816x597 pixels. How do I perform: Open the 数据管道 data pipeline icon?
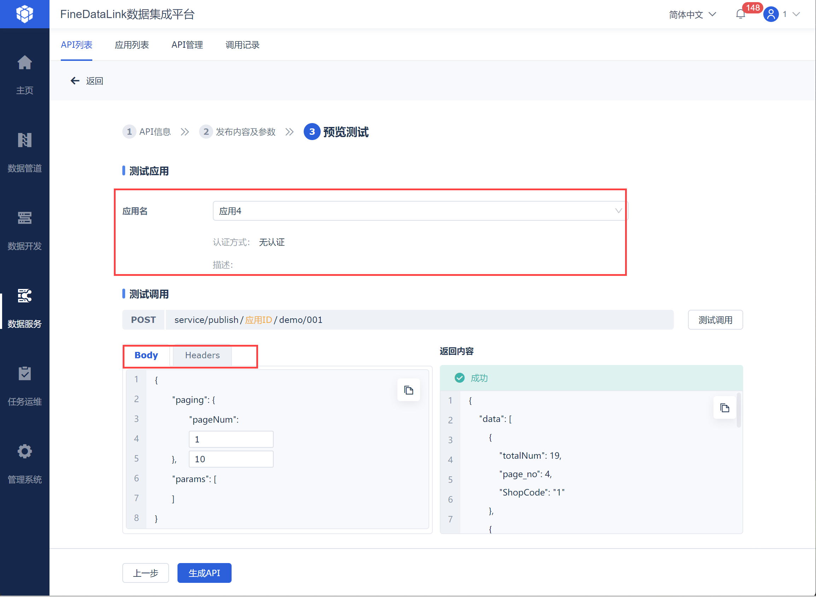click(24, 140)
